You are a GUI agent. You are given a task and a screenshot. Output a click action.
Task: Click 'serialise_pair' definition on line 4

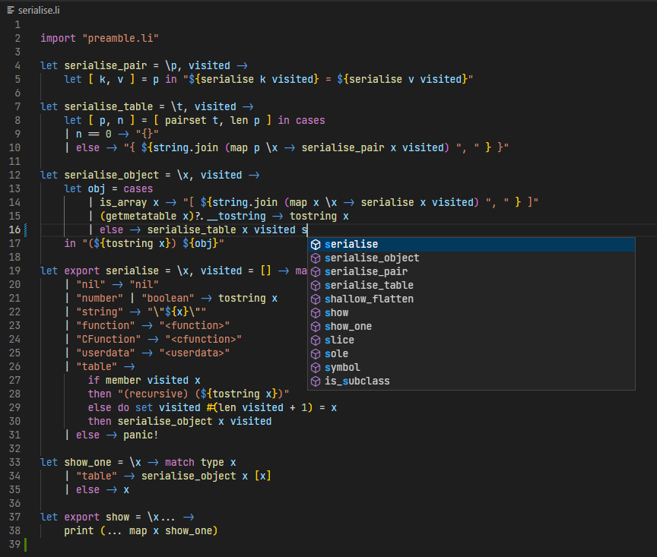click(106, 66)
